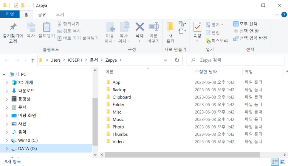Open the Quick Access Toolbar customize dropdown
The image size is (288, 166).
(x=29, y=6)
